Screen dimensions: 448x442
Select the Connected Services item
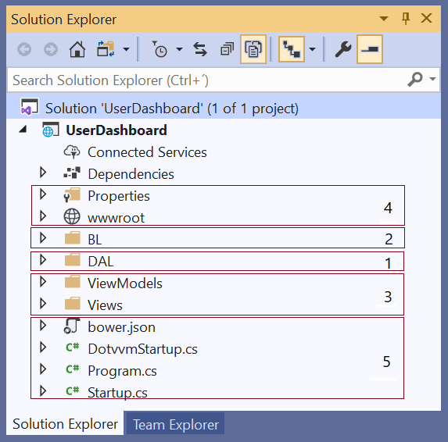(x=147, y=152)
